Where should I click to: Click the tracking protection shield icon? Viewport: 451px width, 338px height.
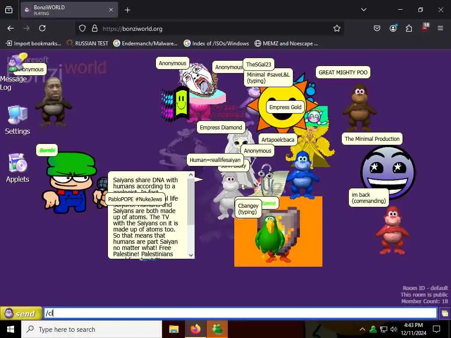[82, 29]
